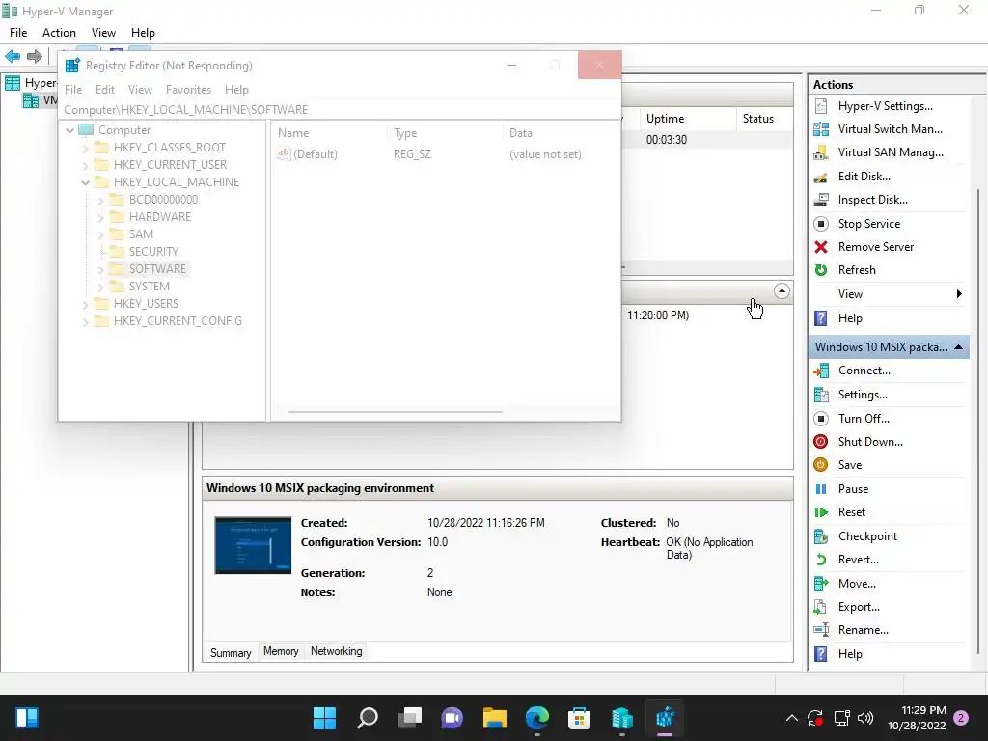Click the red Shut Down icon
988x741 pixels.
click(821, 442)
